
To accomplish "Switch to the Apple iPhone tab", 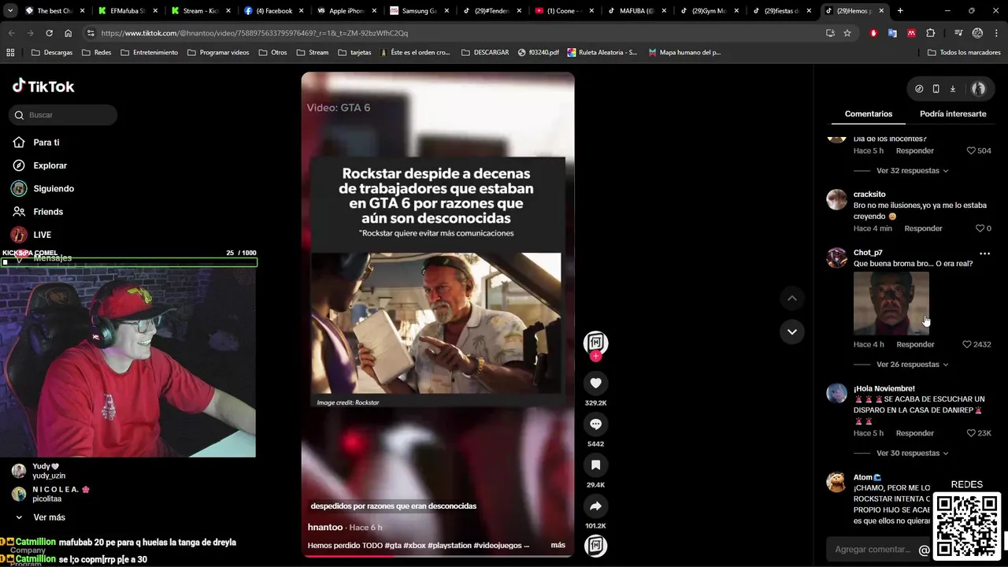I will tap(345, 11).
